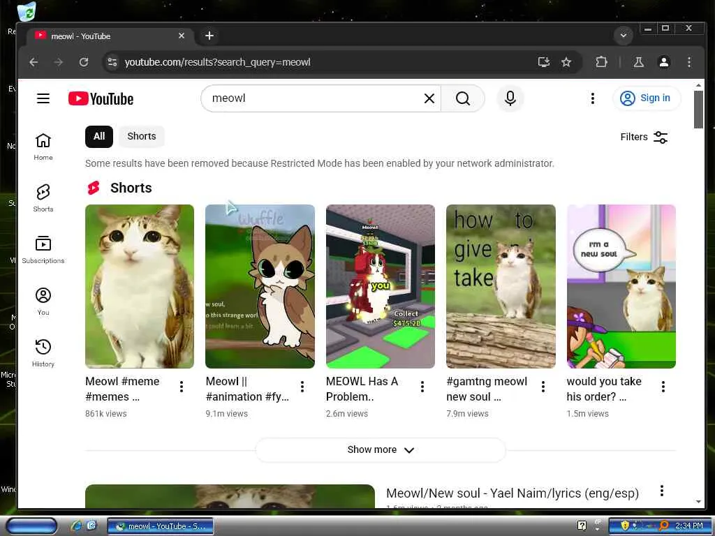Open options for 'would you take his order'
Viewport: 715px width, 536px height.
coord(663,387)
